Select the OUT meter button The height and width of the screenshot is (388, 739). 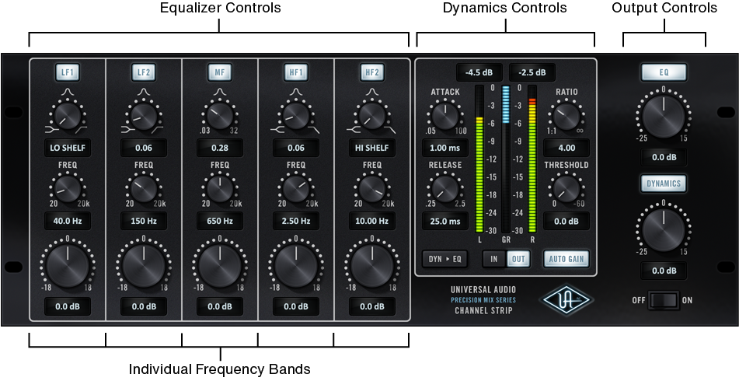click(x=518, y=259)
